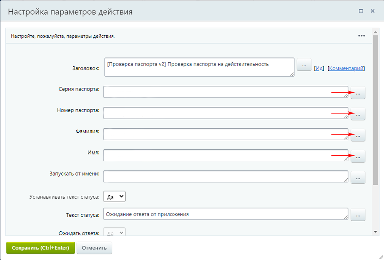
Task: Click the ellipsis button next to Заголовок field
Action: pos(304,65)
